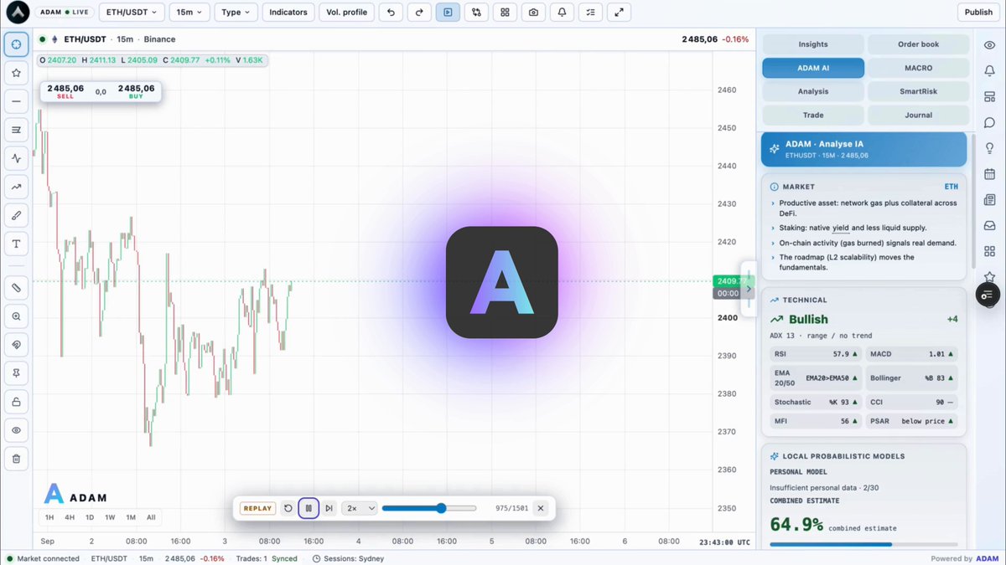Open the SmartRisk tab
The width and height of the screenshot is (1006, 565).
tap(919, 91)
